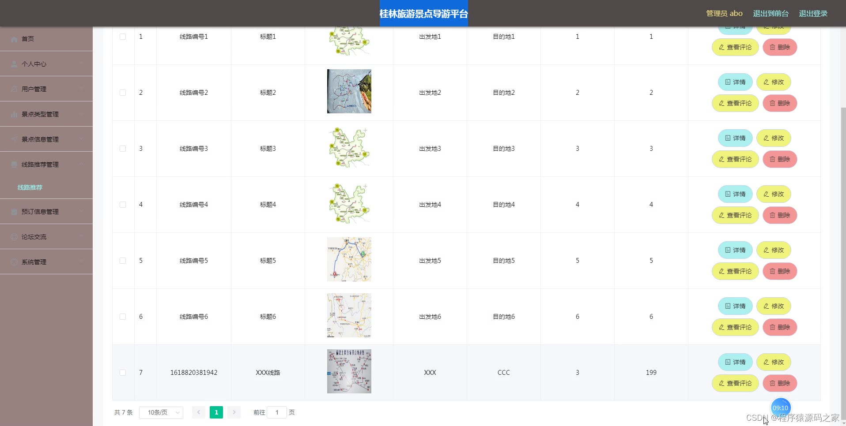846x426 pixels.
Task: Tick the checkbox for row 2 (线路编号2)
Action: [123, 93]
